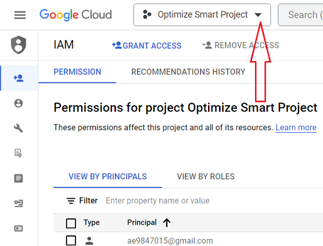Viewport: 323px width, 246px height.
Task: Open the Identity account-circle sidebar icon
Action: click(18, 103)
